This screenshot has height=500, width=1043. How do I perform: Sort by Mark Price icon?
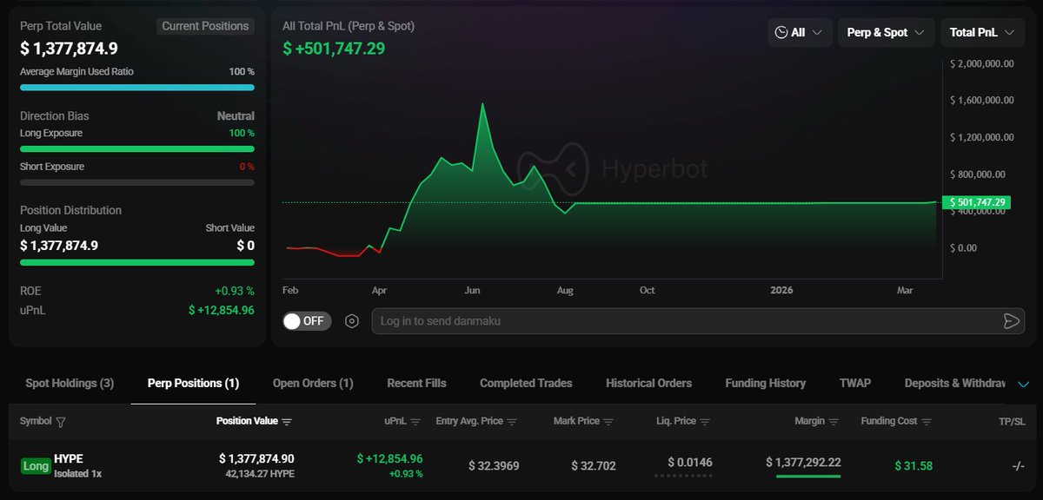(608, 422)
